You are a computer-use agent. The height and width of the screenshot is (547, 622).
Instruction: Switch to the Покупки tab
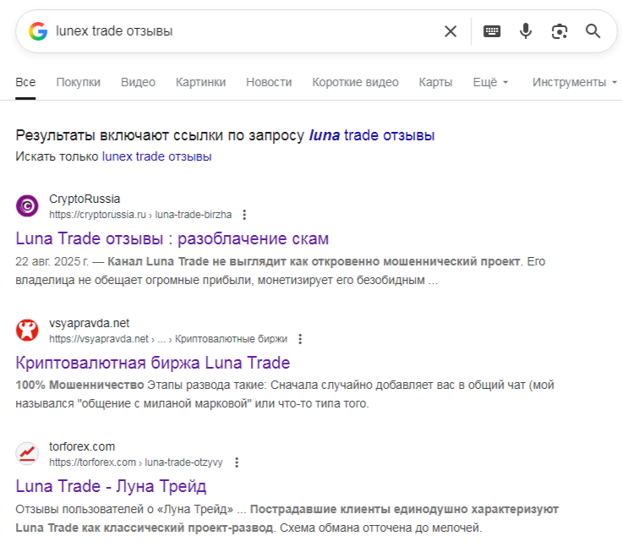click(78, 82)
